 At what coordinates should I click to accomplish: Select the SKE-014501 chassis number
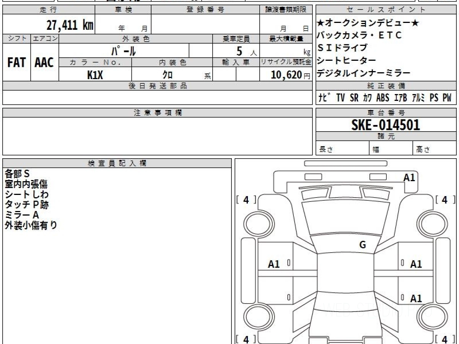tap(386, 125)
